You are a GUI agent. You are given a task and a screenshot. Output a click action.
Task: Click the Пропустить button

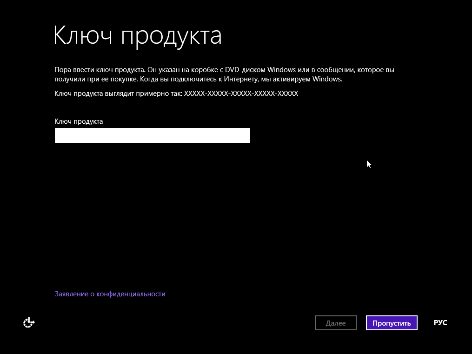pyautogui.click(x=392, y=323)
